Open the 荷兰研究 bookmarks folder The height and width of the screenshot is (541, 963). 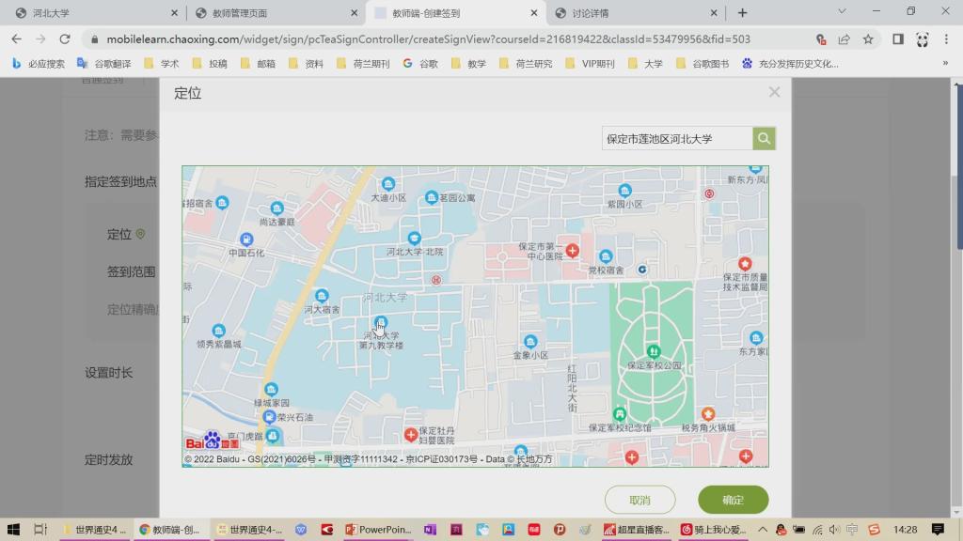tap(525, 63)
